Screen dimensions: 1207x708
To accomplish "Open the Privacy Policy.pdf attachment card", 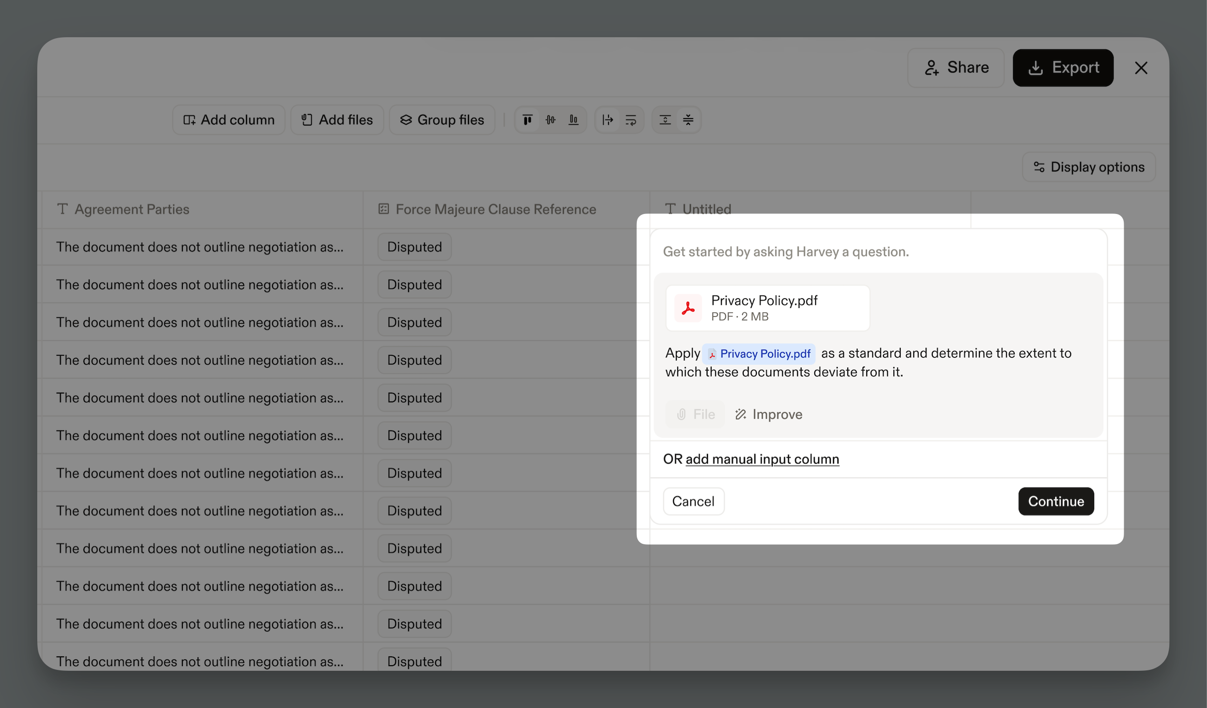I will pos(768,308).
